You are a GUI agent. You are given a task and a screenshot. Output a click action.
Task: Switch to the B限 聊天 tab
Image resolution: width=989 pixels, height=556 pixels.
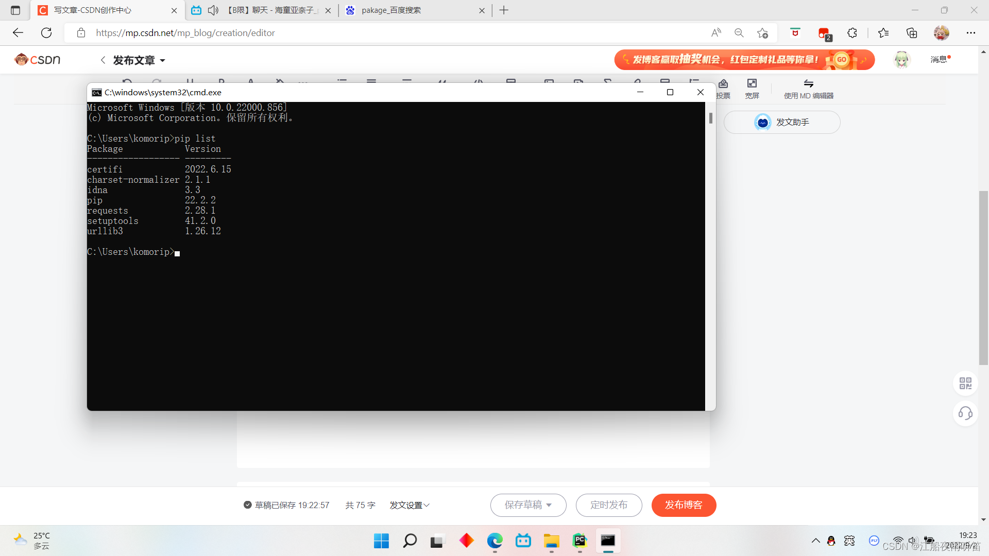[x=270, y=10]
